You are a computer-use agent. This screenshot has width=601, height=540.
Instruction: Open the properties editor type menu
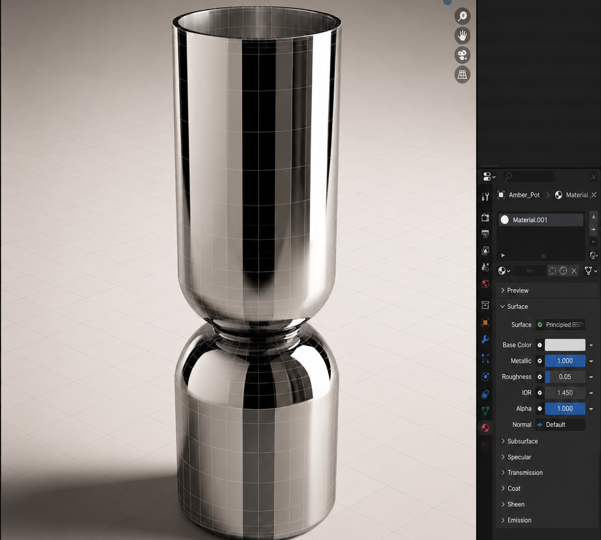tap(489, 177)
